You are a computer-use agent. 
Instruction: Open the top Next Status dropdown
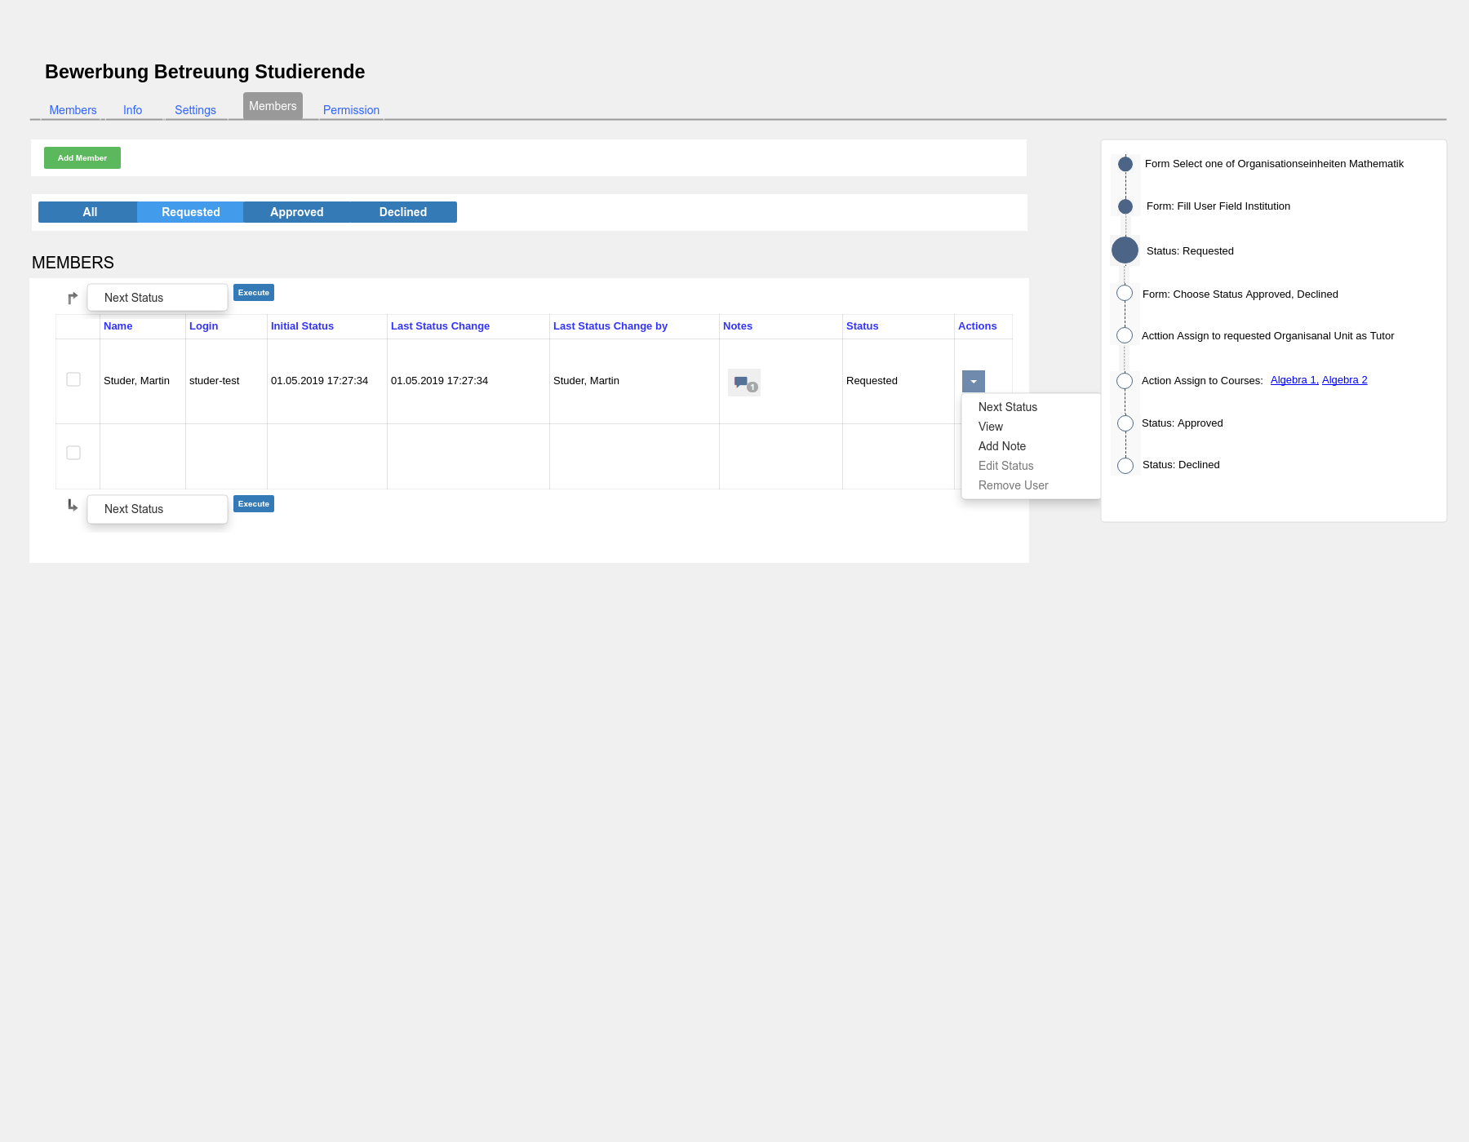[158, 298]
